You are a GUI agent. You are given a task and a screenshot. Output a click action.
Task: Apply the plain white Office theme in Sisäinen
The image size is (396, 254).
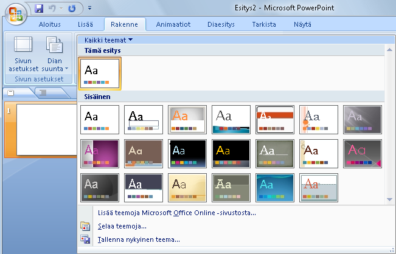coord(100,120)
